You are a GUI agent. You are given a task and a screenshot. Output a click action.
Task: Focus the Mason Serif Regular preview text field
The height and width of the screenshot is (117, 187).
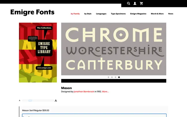tap(94, 115)
